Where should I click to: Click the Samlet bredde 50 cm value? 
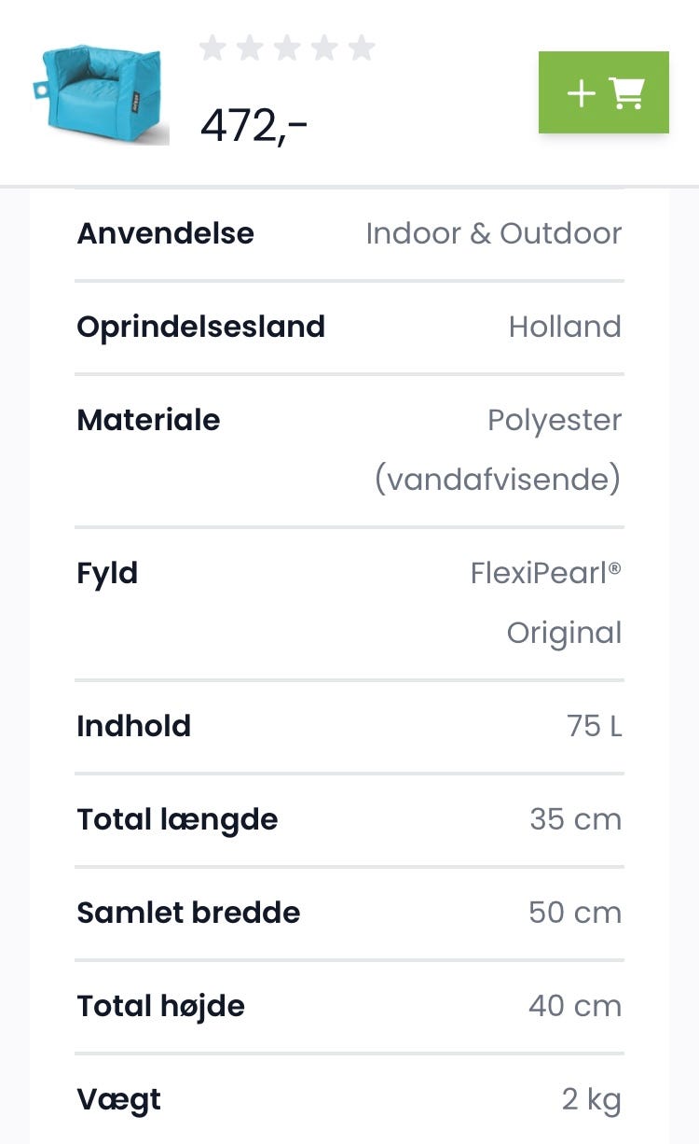[574, 913]
